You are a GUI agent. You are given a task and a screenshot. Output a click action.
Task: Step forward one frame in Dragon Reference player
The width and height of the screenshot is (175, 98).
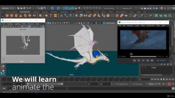(148, 60)
